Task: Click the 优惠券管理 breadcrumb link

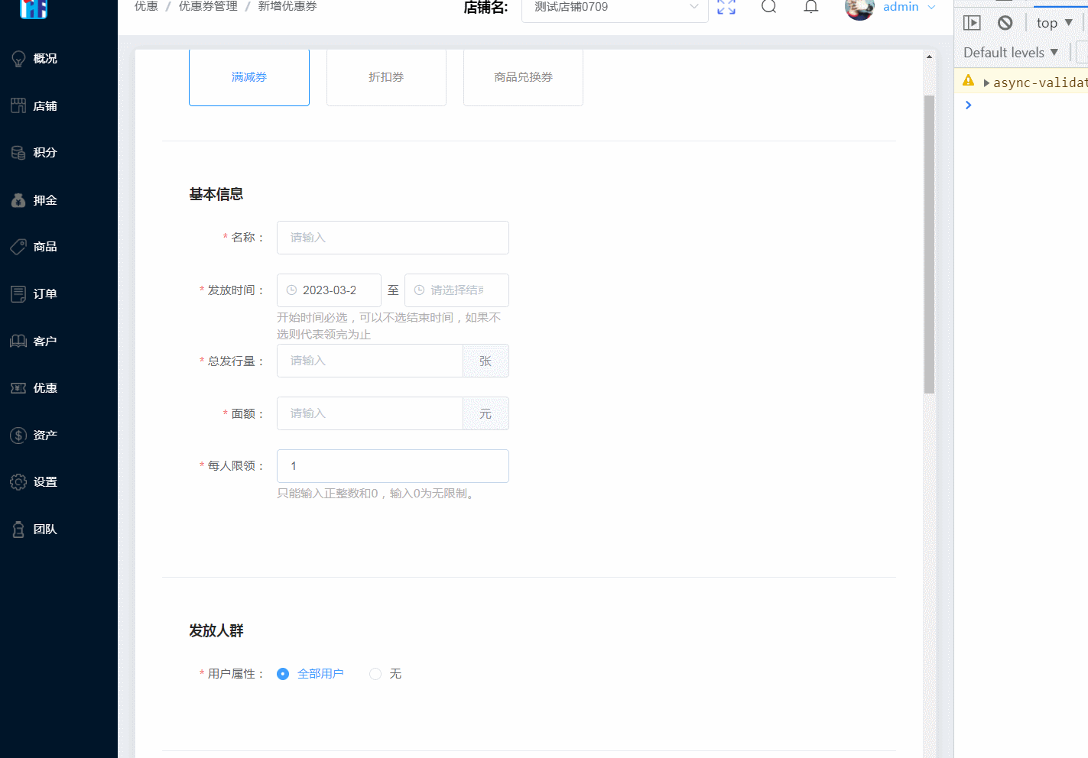Action: click(207, 6)
